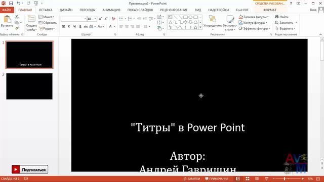Open the АНИМАЦИЯ ribbon tab
Screen dimensions: 324x182
click(111, 10)
